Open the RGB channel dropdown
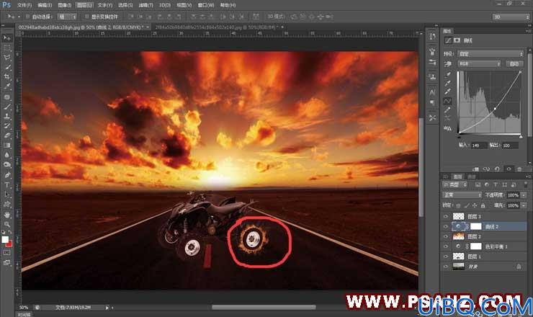 (479, 63)
